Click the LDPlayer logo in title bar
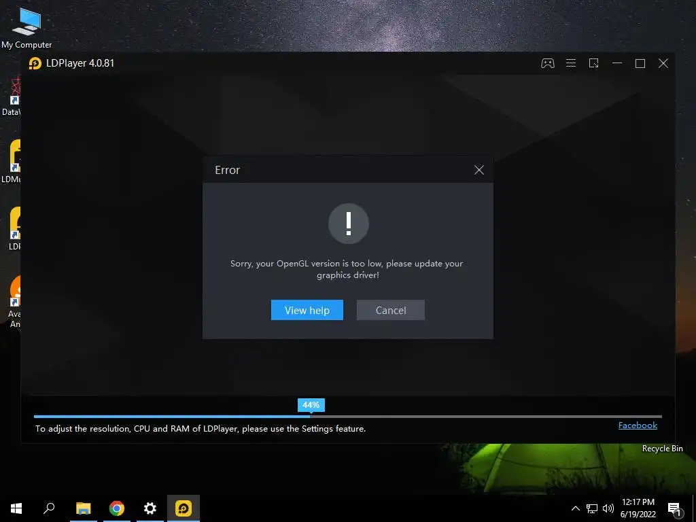Viewport: 696px width, 522px height. 35,63
